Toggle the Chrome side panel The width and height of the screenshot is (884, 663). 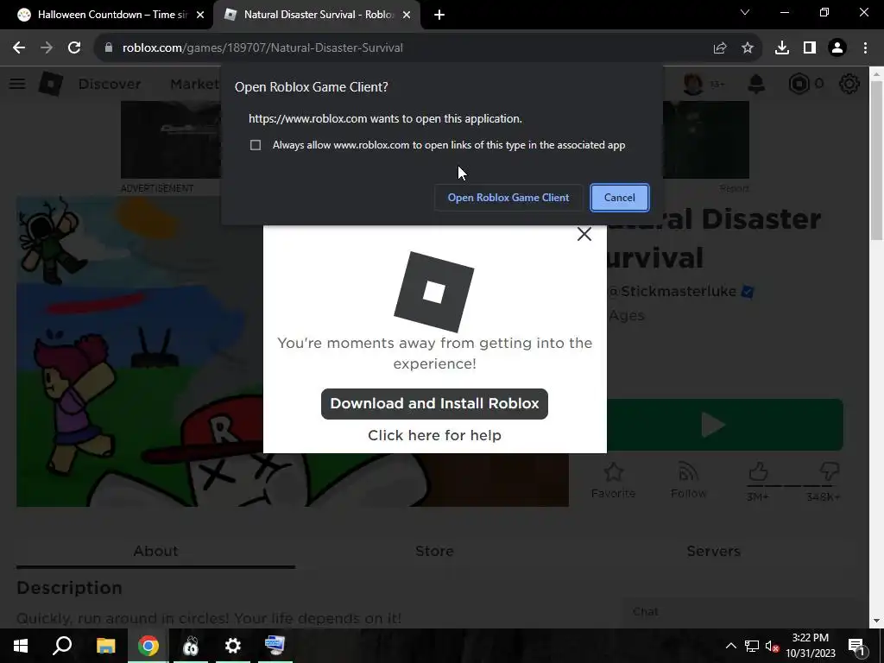(810, 48)
